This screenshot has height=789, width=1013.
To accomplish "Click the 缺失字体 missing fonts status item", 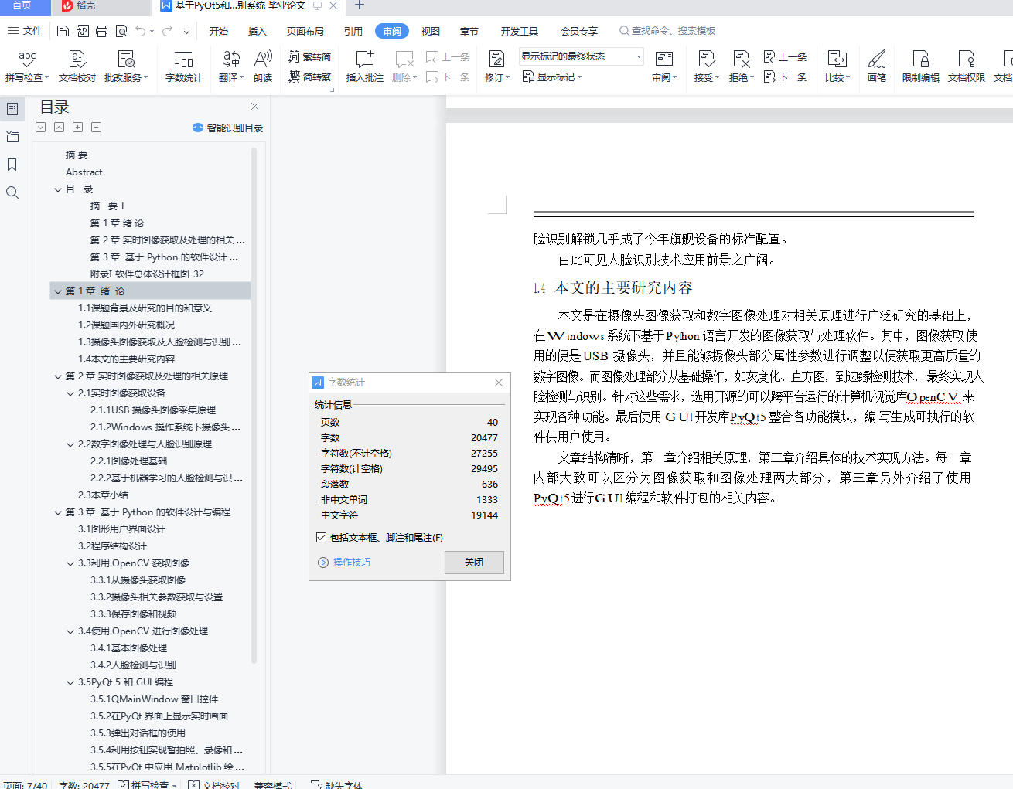I will 337,784.
